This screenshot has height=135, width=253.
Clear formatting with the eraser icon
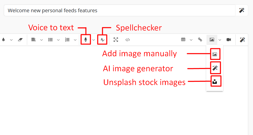[x=20, y=39]
